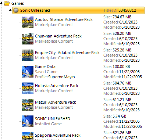This screenshot has height=140, width=146.
Task: Click the Spagonia Adventure Pack icon
Action: tap(28, 136)
